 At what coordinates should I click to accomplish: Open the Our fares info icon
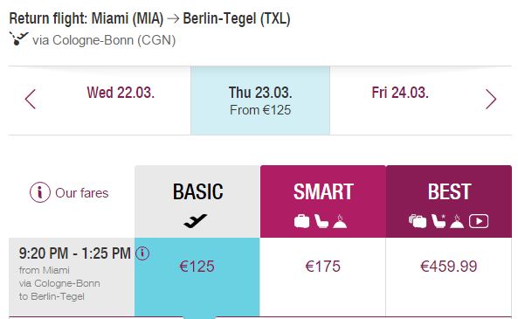(x=40, y=192)
